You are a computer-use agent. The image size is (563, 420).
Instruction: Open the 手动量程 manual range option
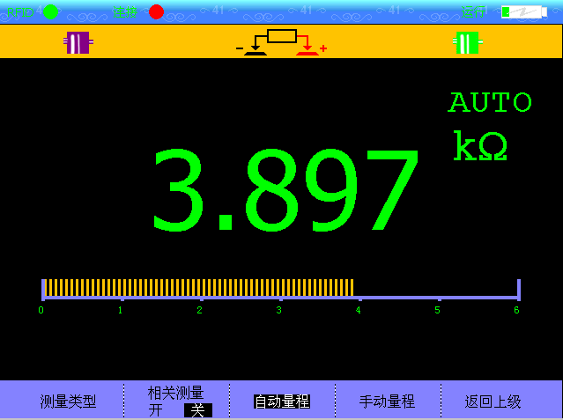click(387, 402)
